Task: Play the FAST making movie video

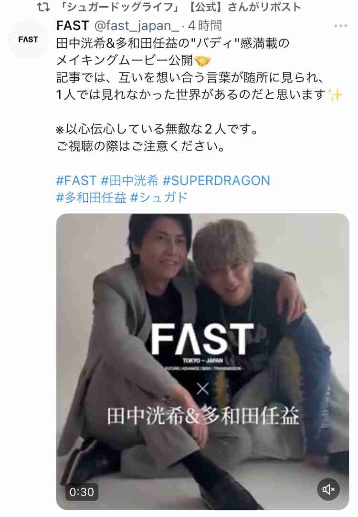Action: click(202, 362)
